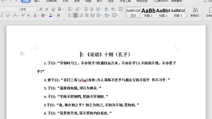Expand borders options arrow

[x=118, y=16]
